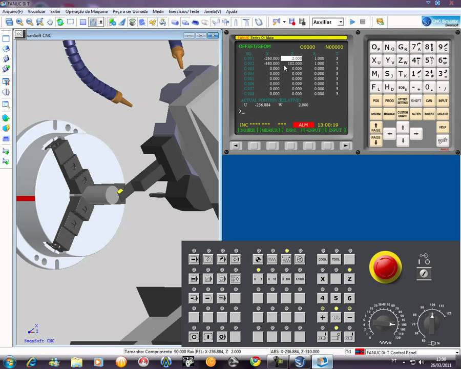461x369 pixels.
Task: Open the Exercícios/Teste menu
Action: [x=184, y=11]
